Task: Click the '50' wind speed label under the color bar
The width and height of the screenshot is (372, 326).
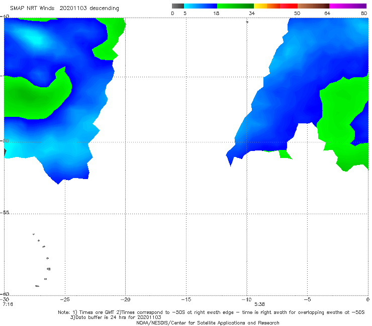Action: pos(297,14)
